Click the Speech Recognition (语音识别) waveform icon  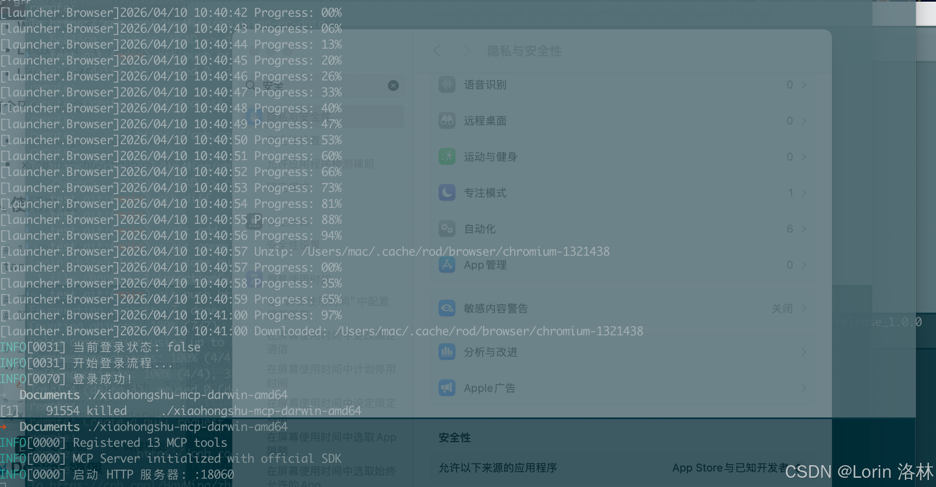[x=447, y=85]
